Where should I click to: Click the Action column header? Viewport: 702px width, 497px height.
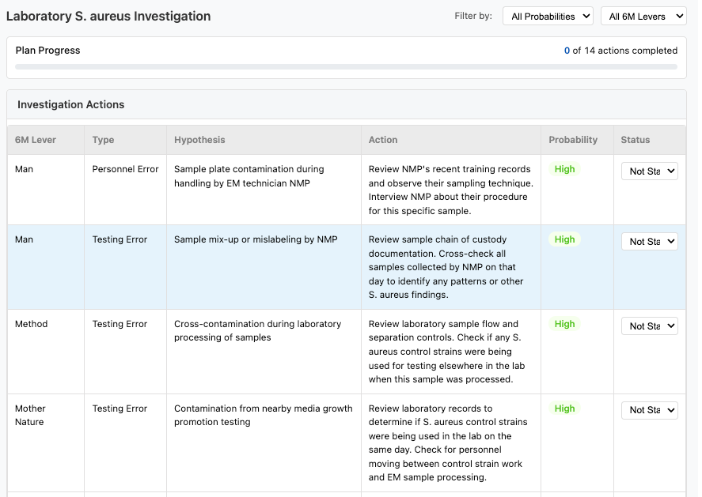pos(383,140)
